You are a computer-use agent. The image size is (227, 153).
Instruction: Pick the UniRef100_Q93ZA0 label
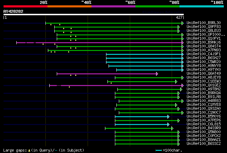pyautogui.click(x=204, y=109)
